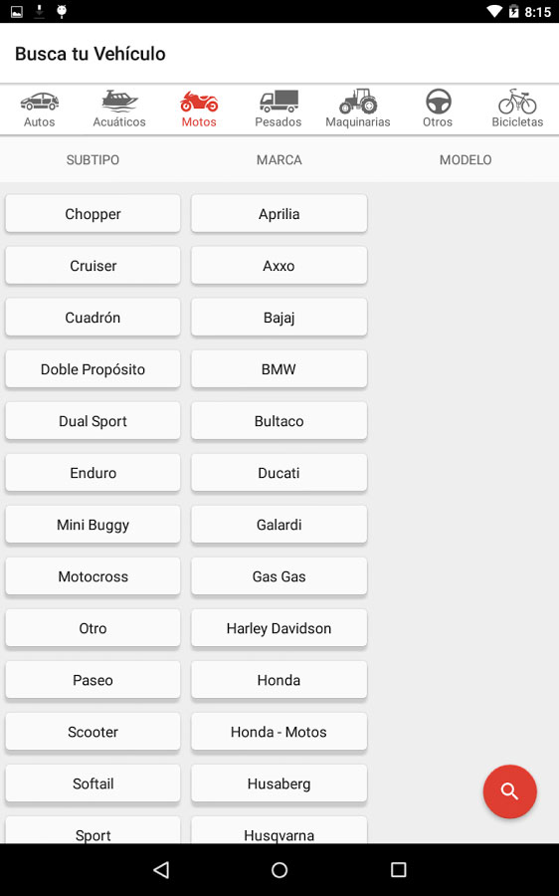This screenshot has height=896, width=559.
Task: Select the Otros steering wheel icon
Action: pyautogui.click(x=438, y=102)
